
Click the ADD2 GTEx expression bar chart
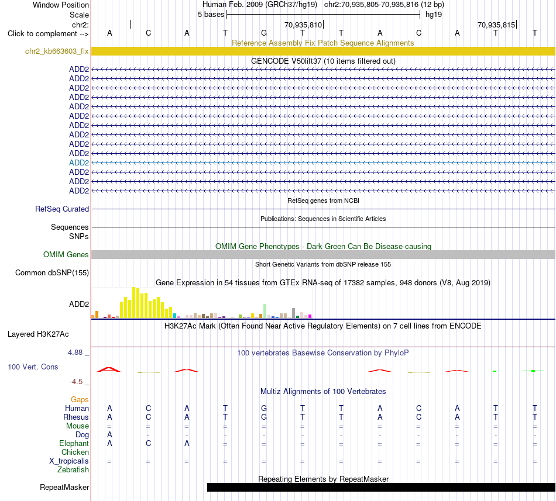(201, 303)
